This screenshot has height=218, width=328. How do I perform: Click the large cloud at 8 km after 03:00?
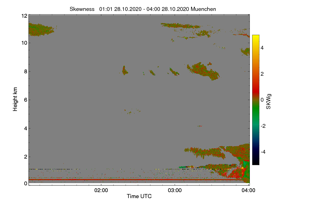[203, 71]
